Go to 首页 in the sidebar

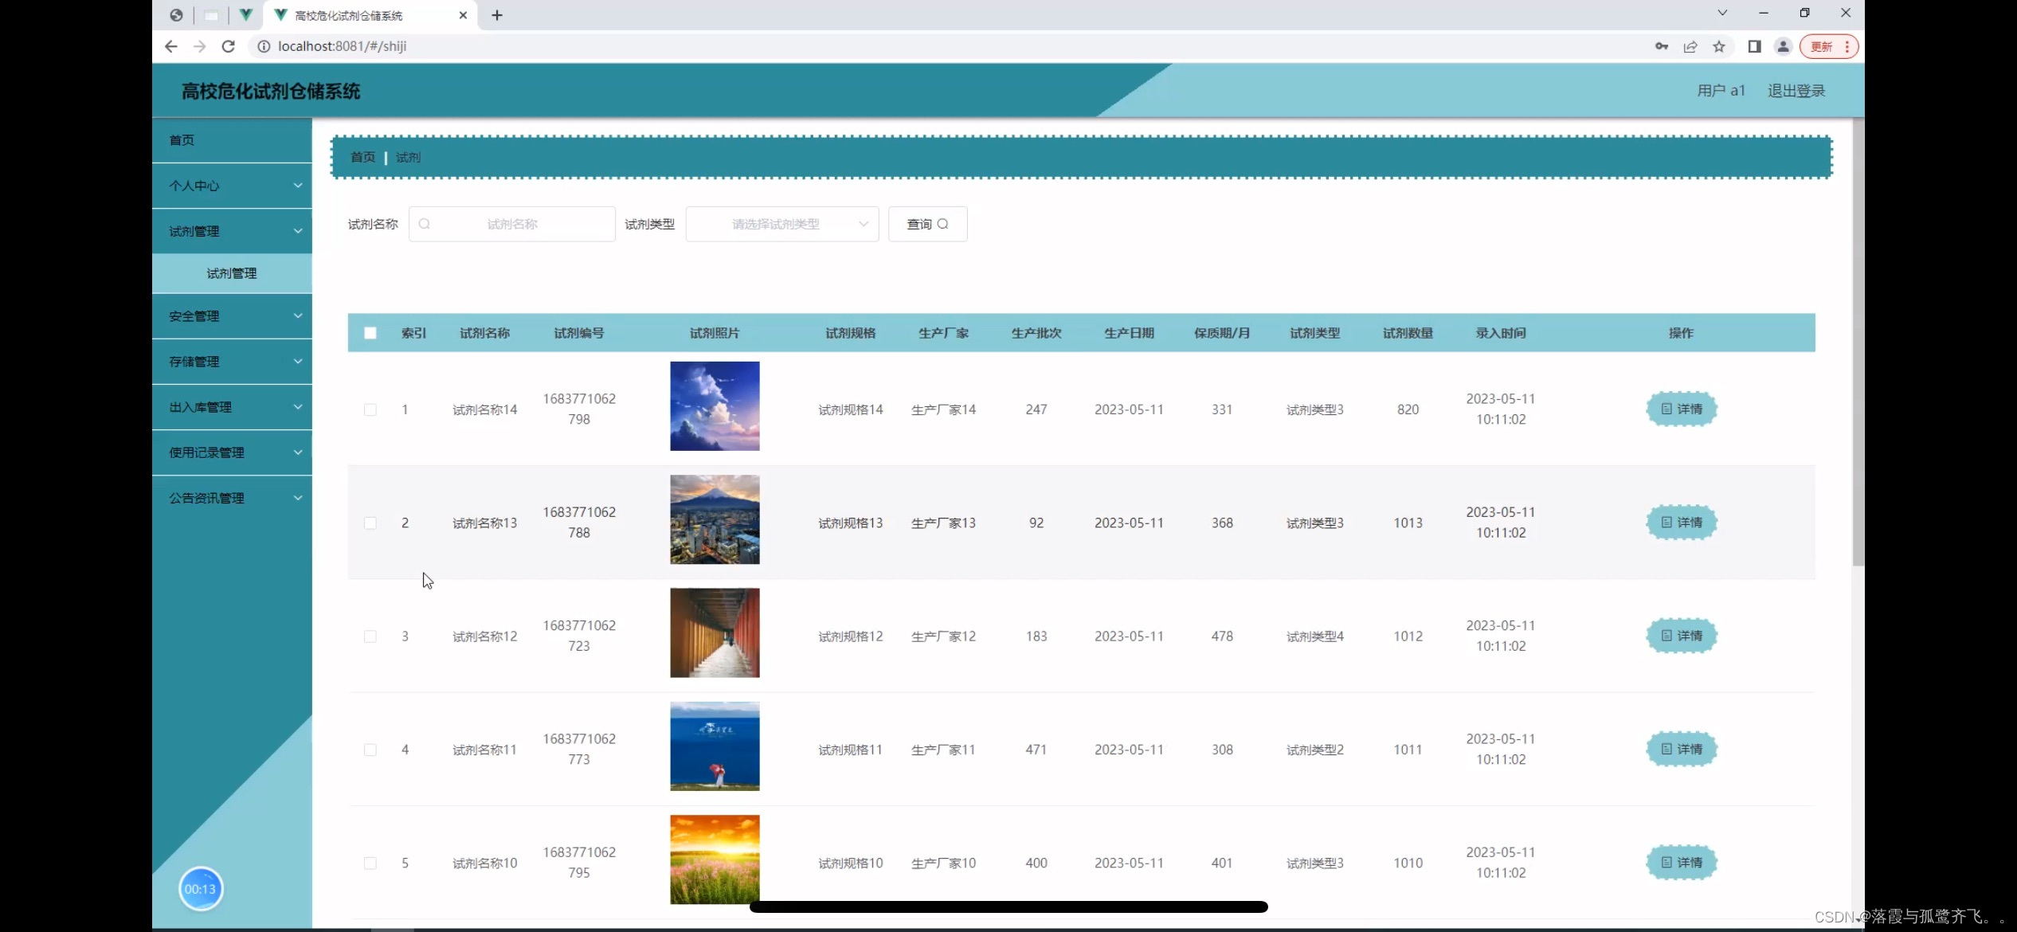pyautogui.click(x=182, y=140)
